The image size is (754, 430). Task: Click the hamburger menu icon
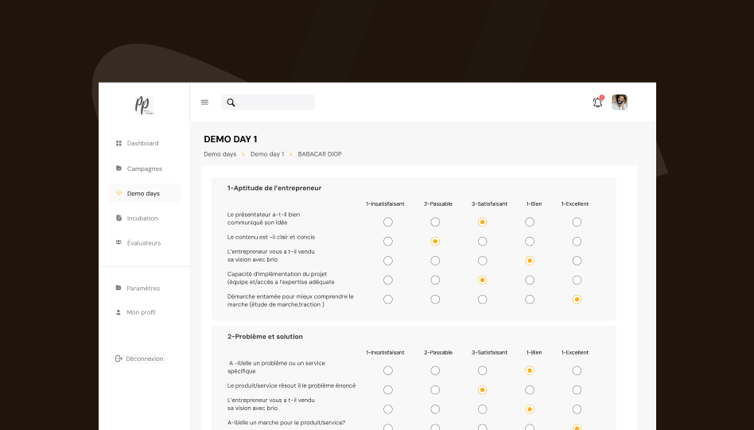point(204,103)
